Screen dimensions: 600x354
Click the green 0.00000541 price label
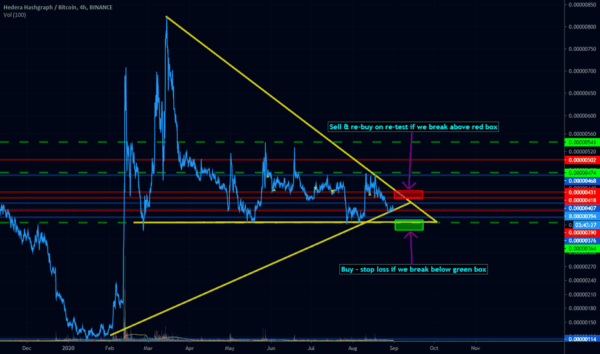tap(582, 142)
